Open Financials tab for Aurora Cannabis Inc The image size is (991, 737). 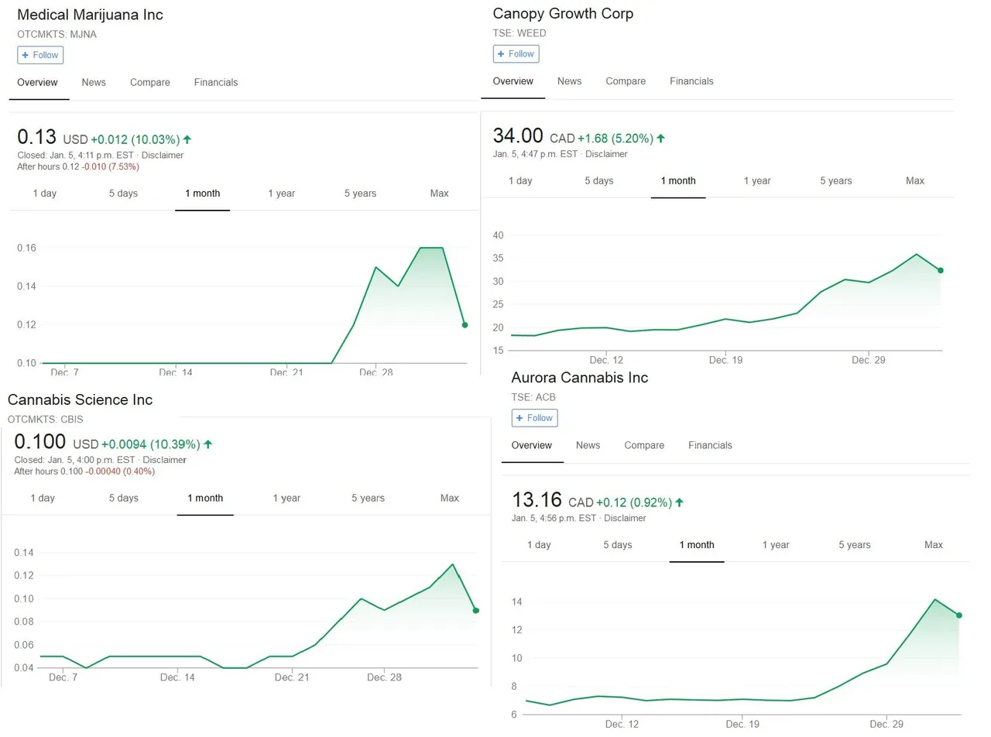710,445
